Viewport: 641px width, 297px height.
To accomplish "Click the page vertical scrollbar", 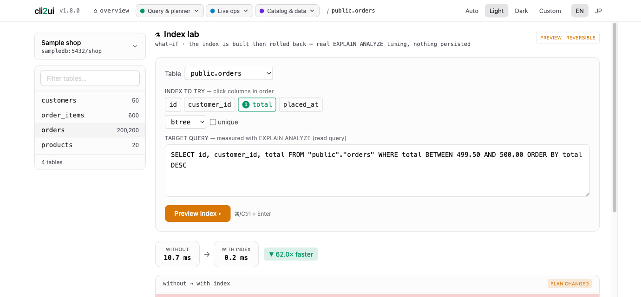I will [x=615, y=117].
